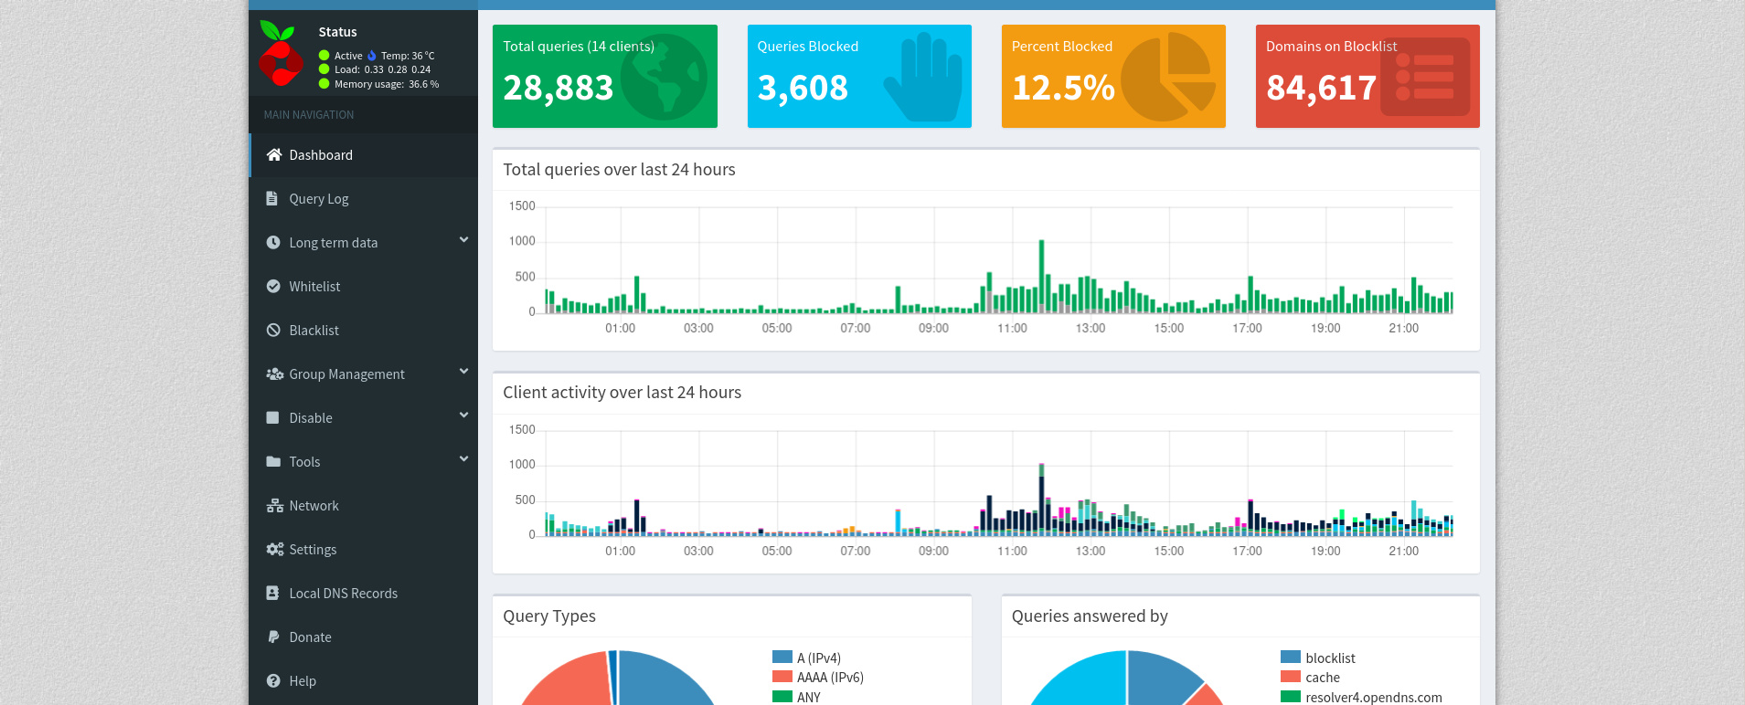Image resolution: width=1745 pixels, height=705 pixels.
Task: Toggle the resolver4.opendns.com legend swatch
Action: (x=1291, y=697)
